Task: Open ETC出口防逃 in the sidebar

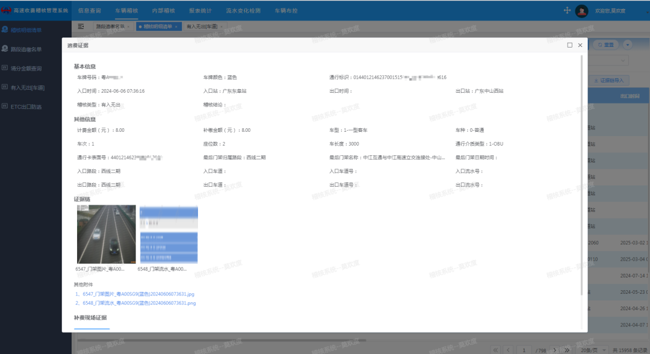Action: [x=26, y=107]
